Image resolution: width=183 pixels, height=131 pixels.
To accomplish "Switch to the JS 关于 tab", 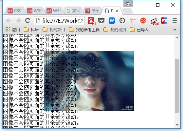I will pos(92,11).
